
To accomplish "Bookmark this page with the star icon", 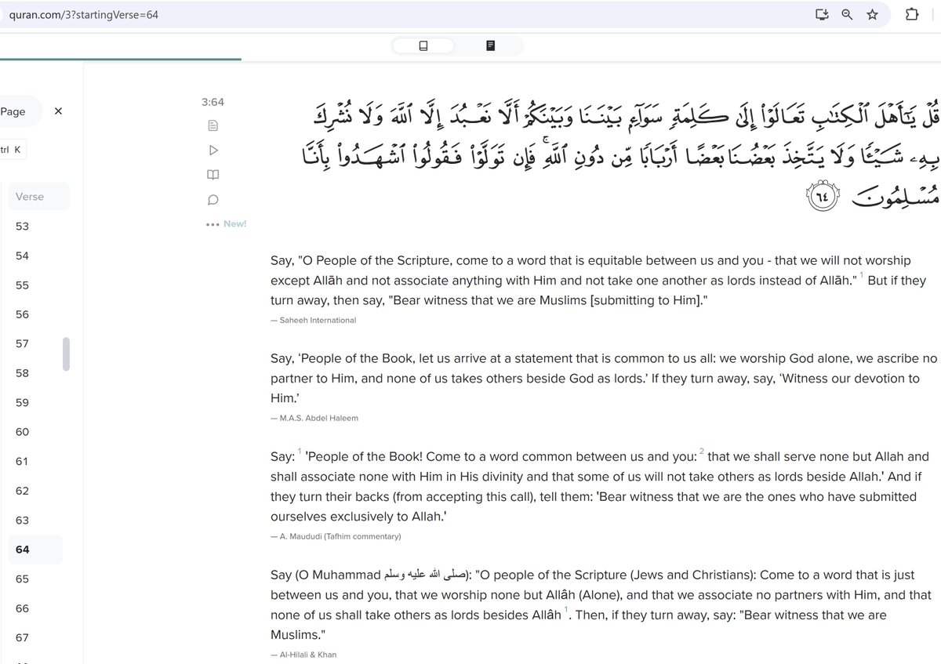I will [872, 14].
